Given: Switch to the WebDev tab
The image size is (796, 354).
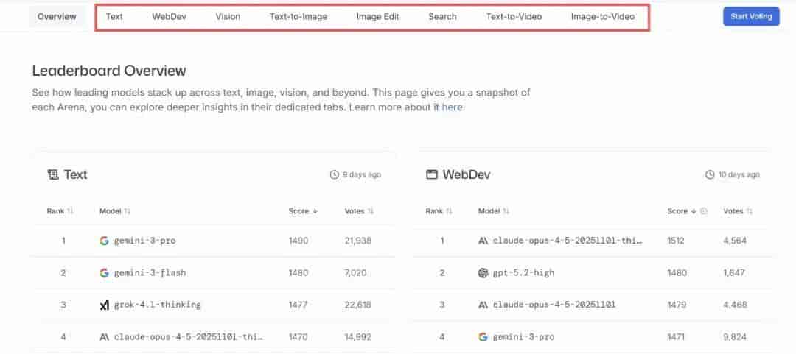Looking at the screenshot, I should 169,17.
